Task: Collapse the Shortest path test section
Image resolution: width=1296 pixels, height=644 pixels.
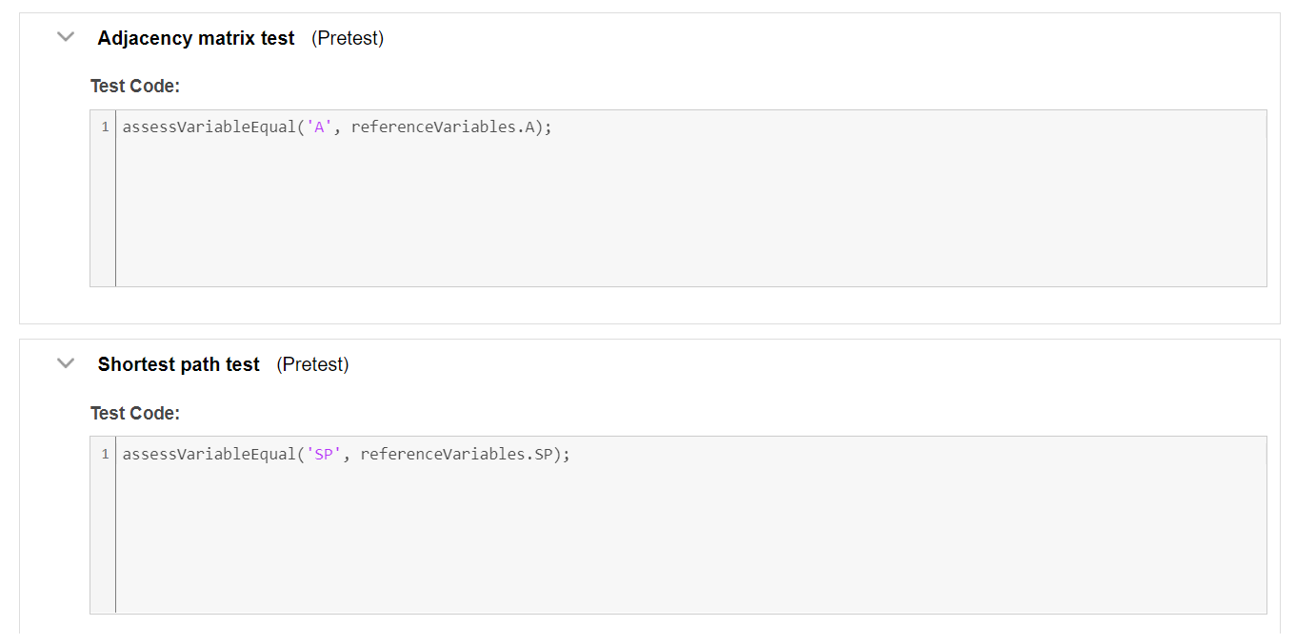Action: pyautogui.click(x=66, y=363)
